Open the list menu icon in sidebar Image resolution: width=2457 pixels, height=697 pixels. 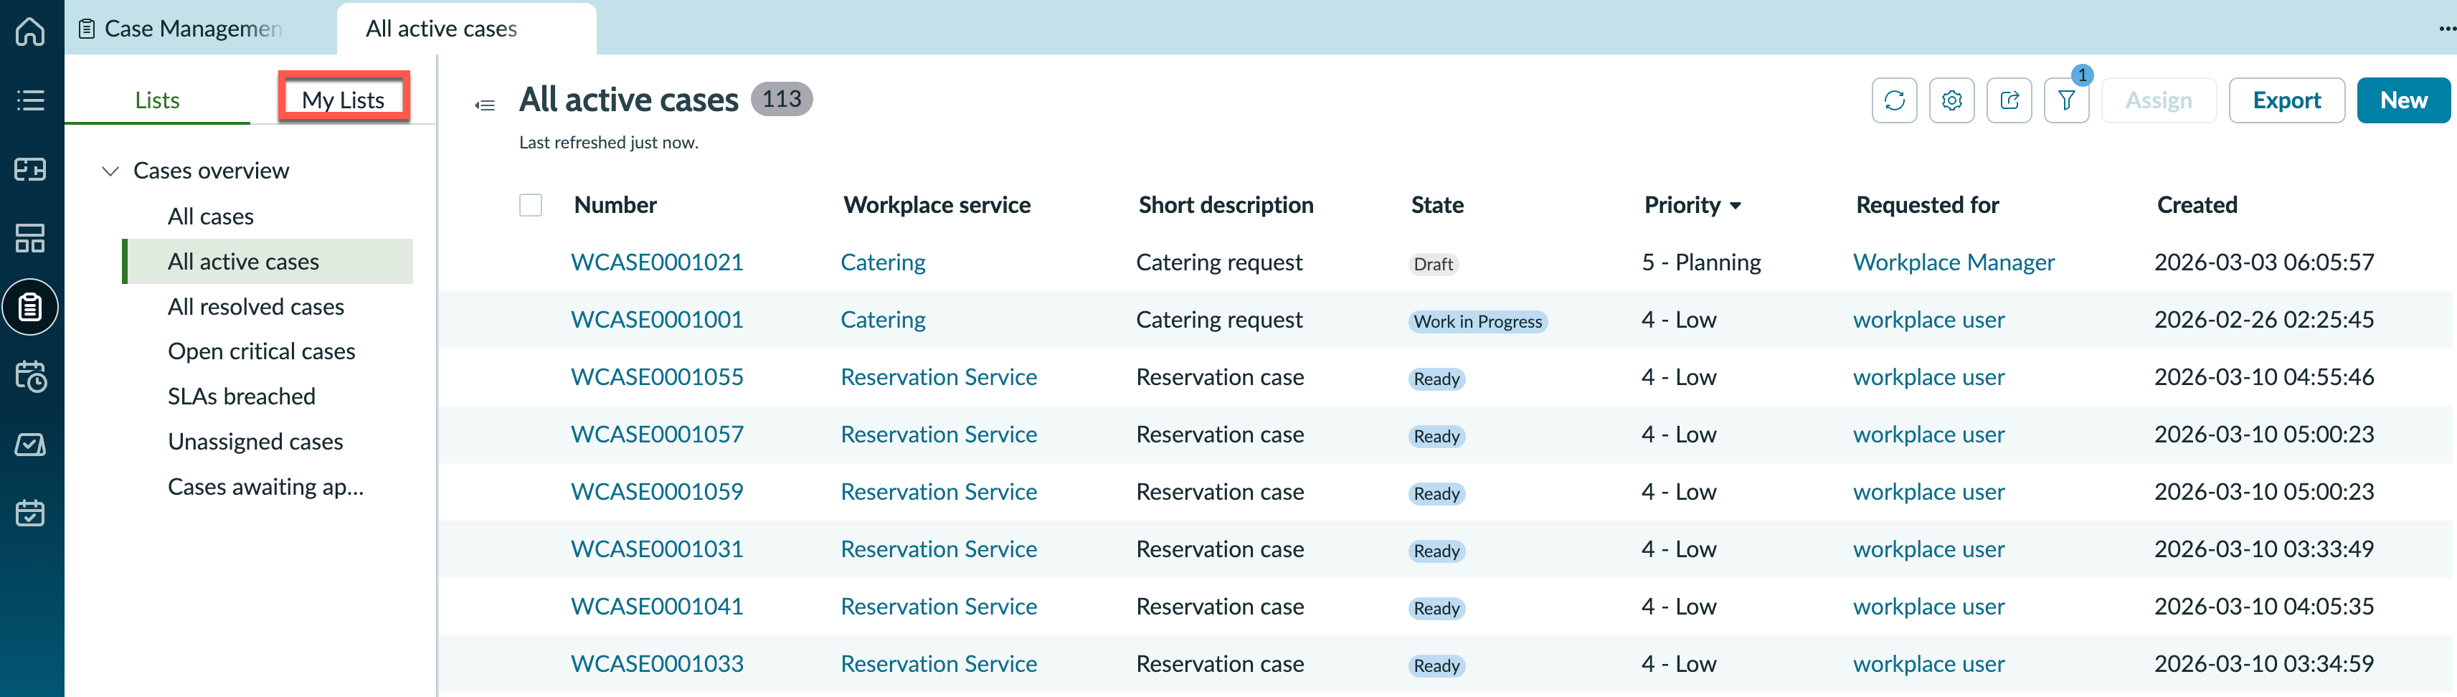[31, 100]
